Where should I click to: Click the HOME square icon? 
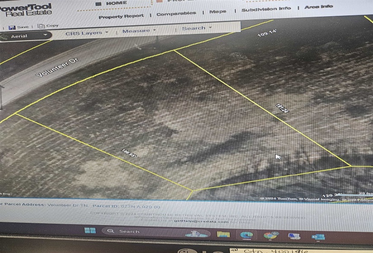pos(98,4)
